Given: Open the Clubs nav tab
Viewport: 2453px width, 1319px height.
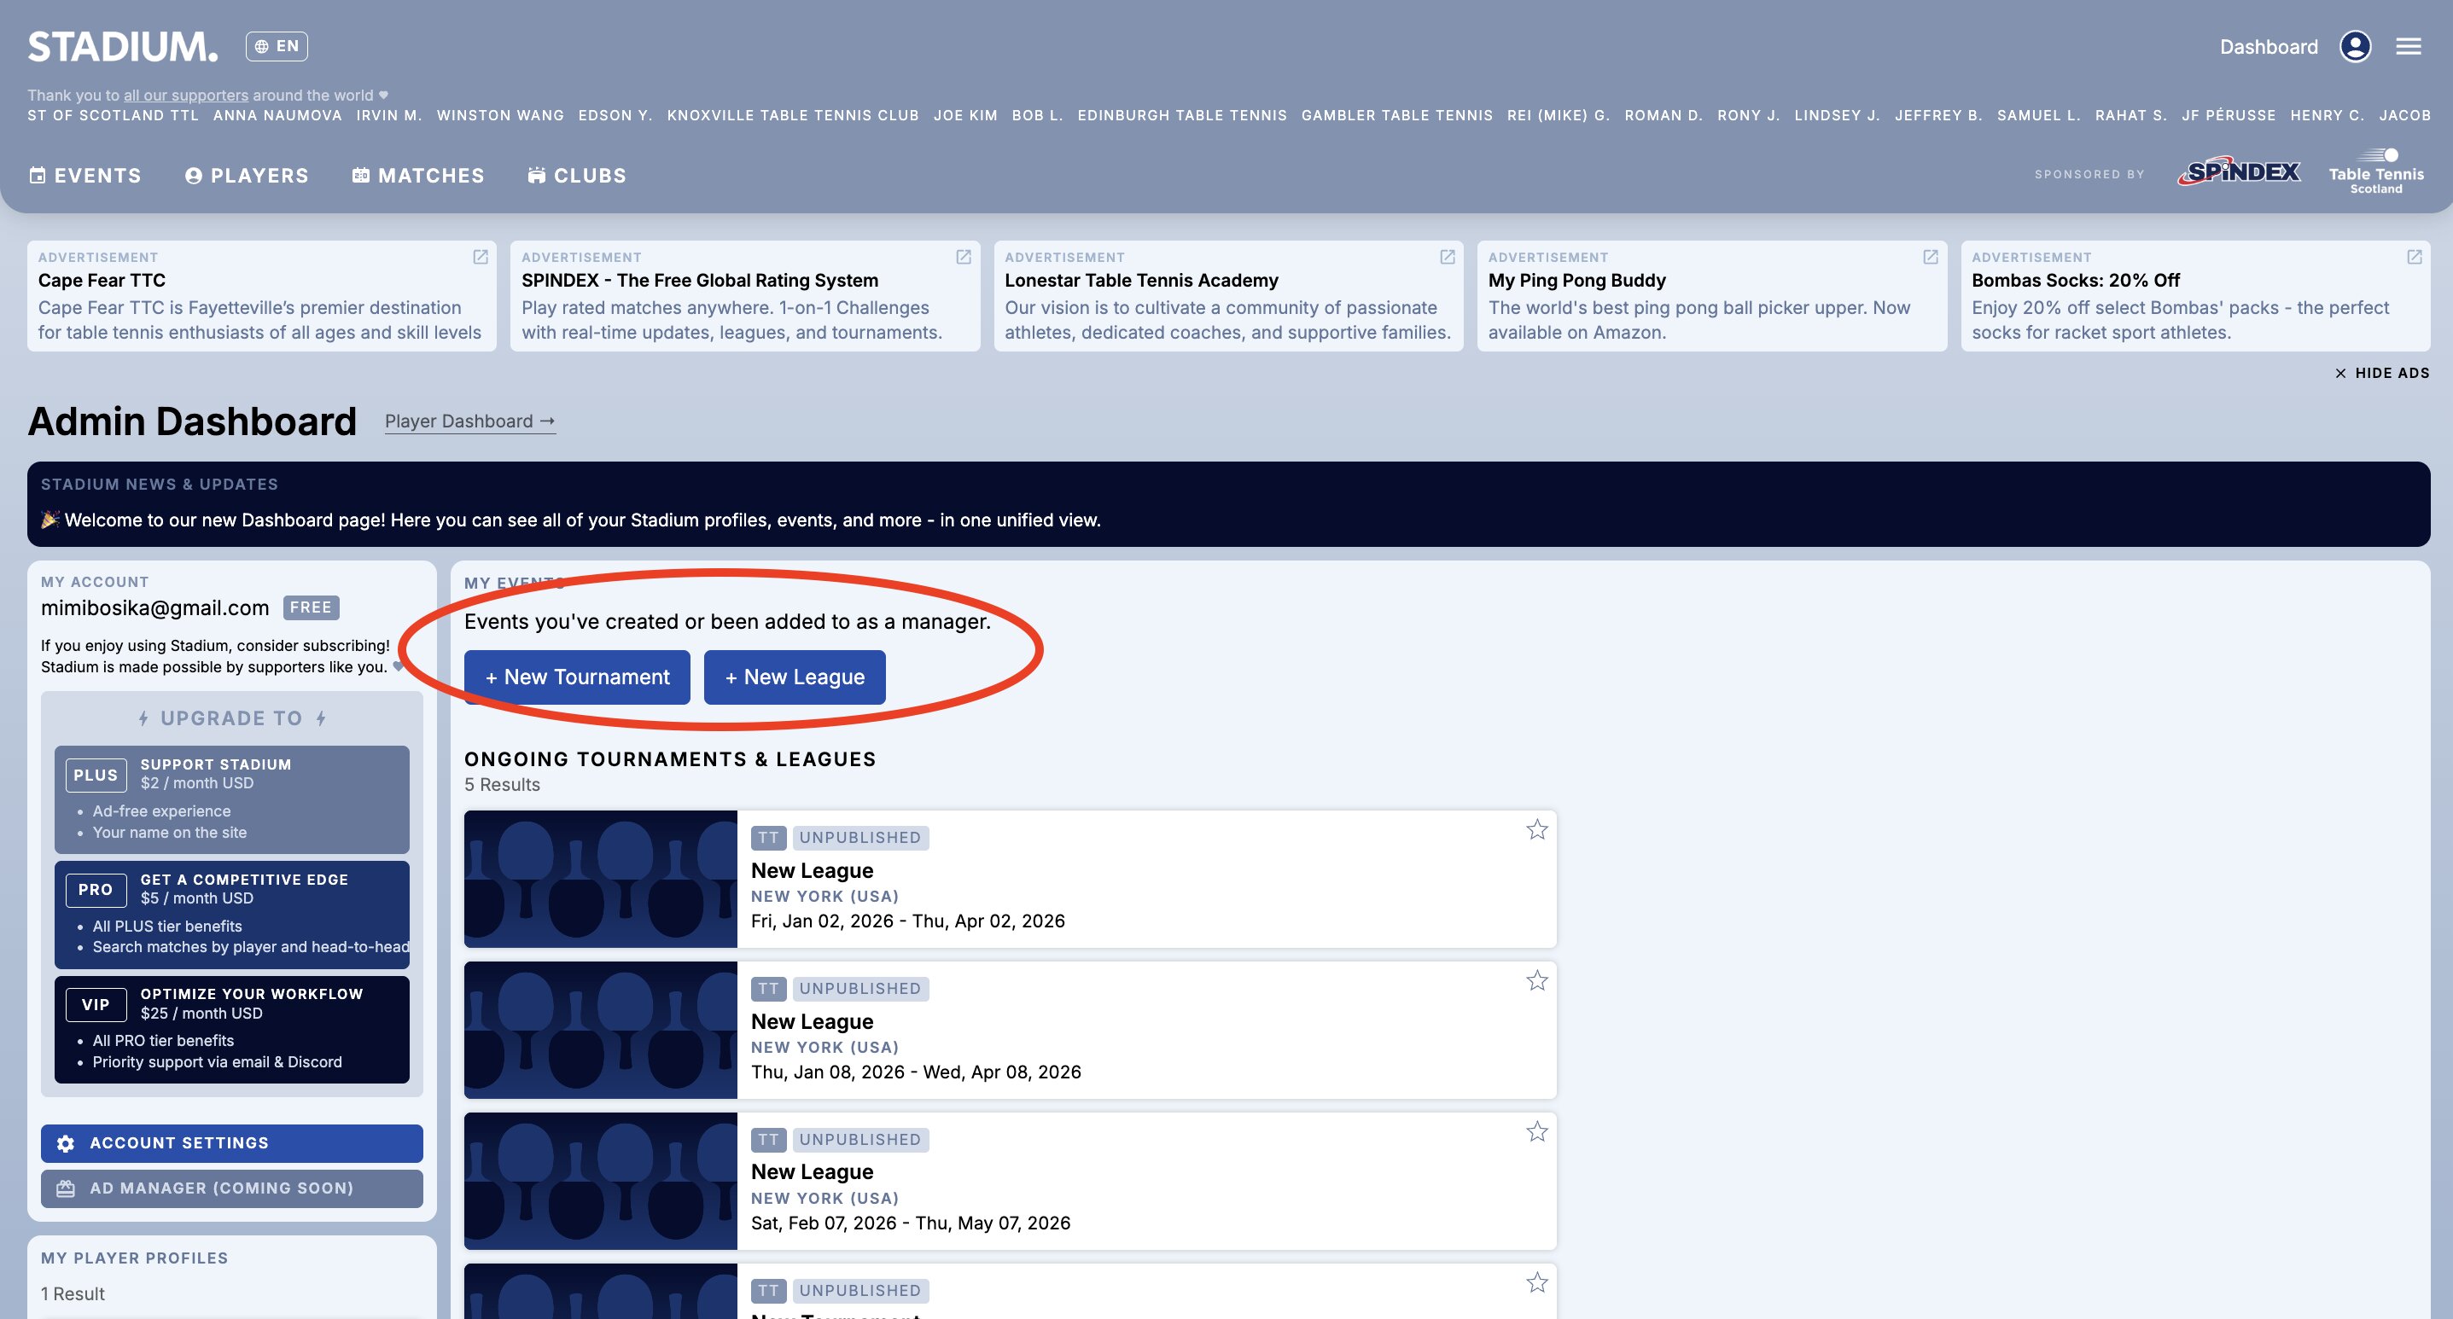Looking at the screenshot, I should tap(577, 175).
